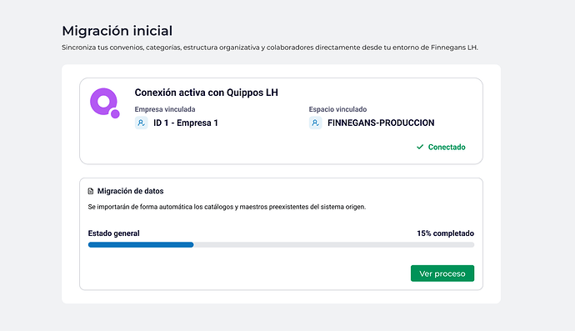Click the Espacio vinculado label
The height and width of the screenshot is (331, 575).
tap(337, 109)
